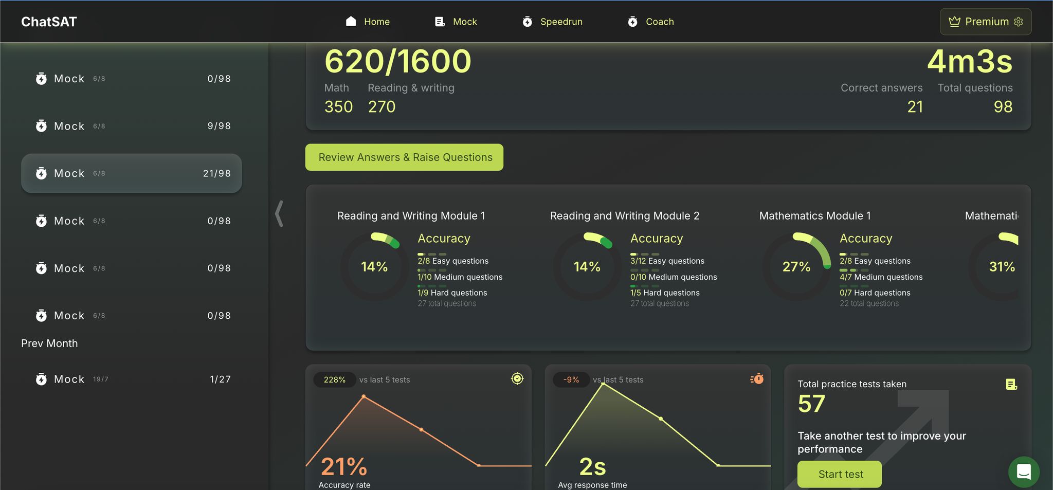Open Speedrun from top navigation
1053x490 pixels.
pos(553,22)
